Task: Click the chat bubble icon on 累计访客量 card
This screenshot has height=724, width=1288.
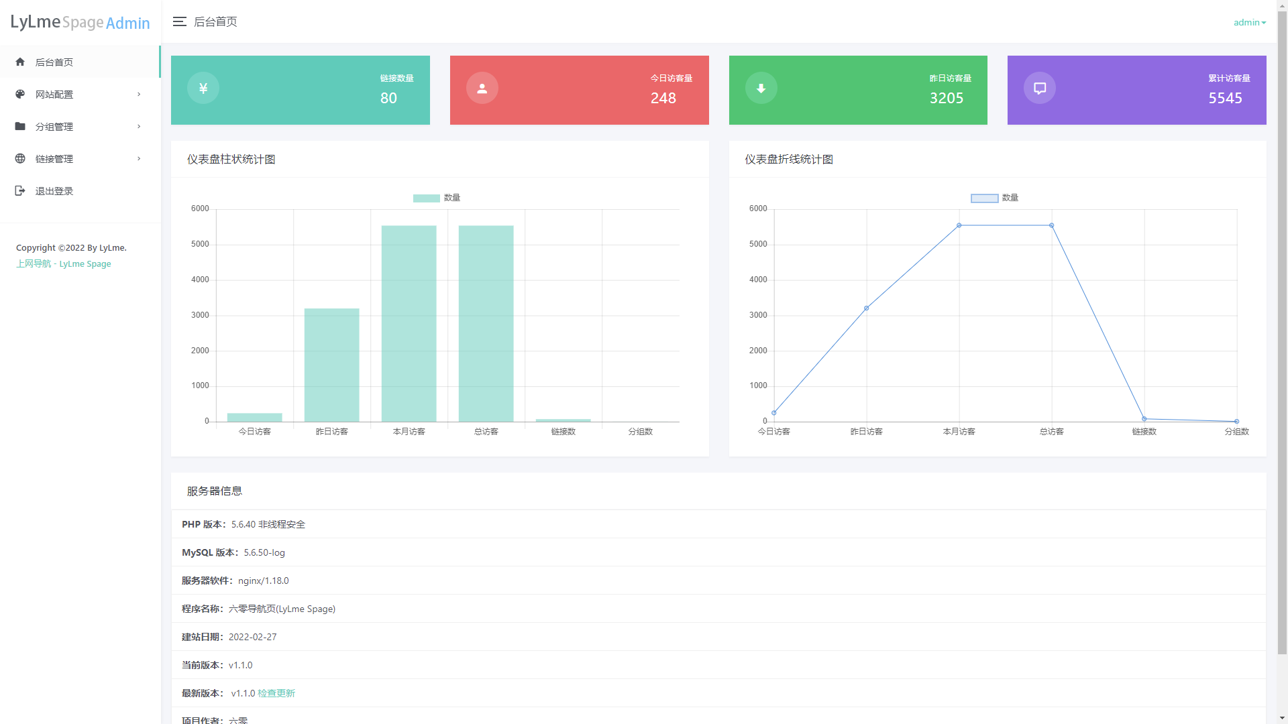Action: click(x=1040, y=88)
